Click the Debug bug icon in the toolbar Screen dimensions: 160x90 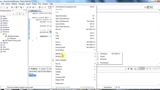12,7
